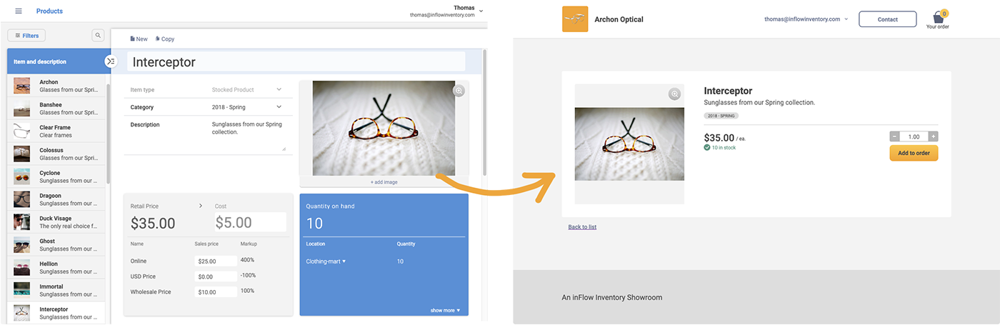The image size is (1000, 325).
Task: Click the Cyclone sunglasses thumbnail
Action: (x=21, y=176)
